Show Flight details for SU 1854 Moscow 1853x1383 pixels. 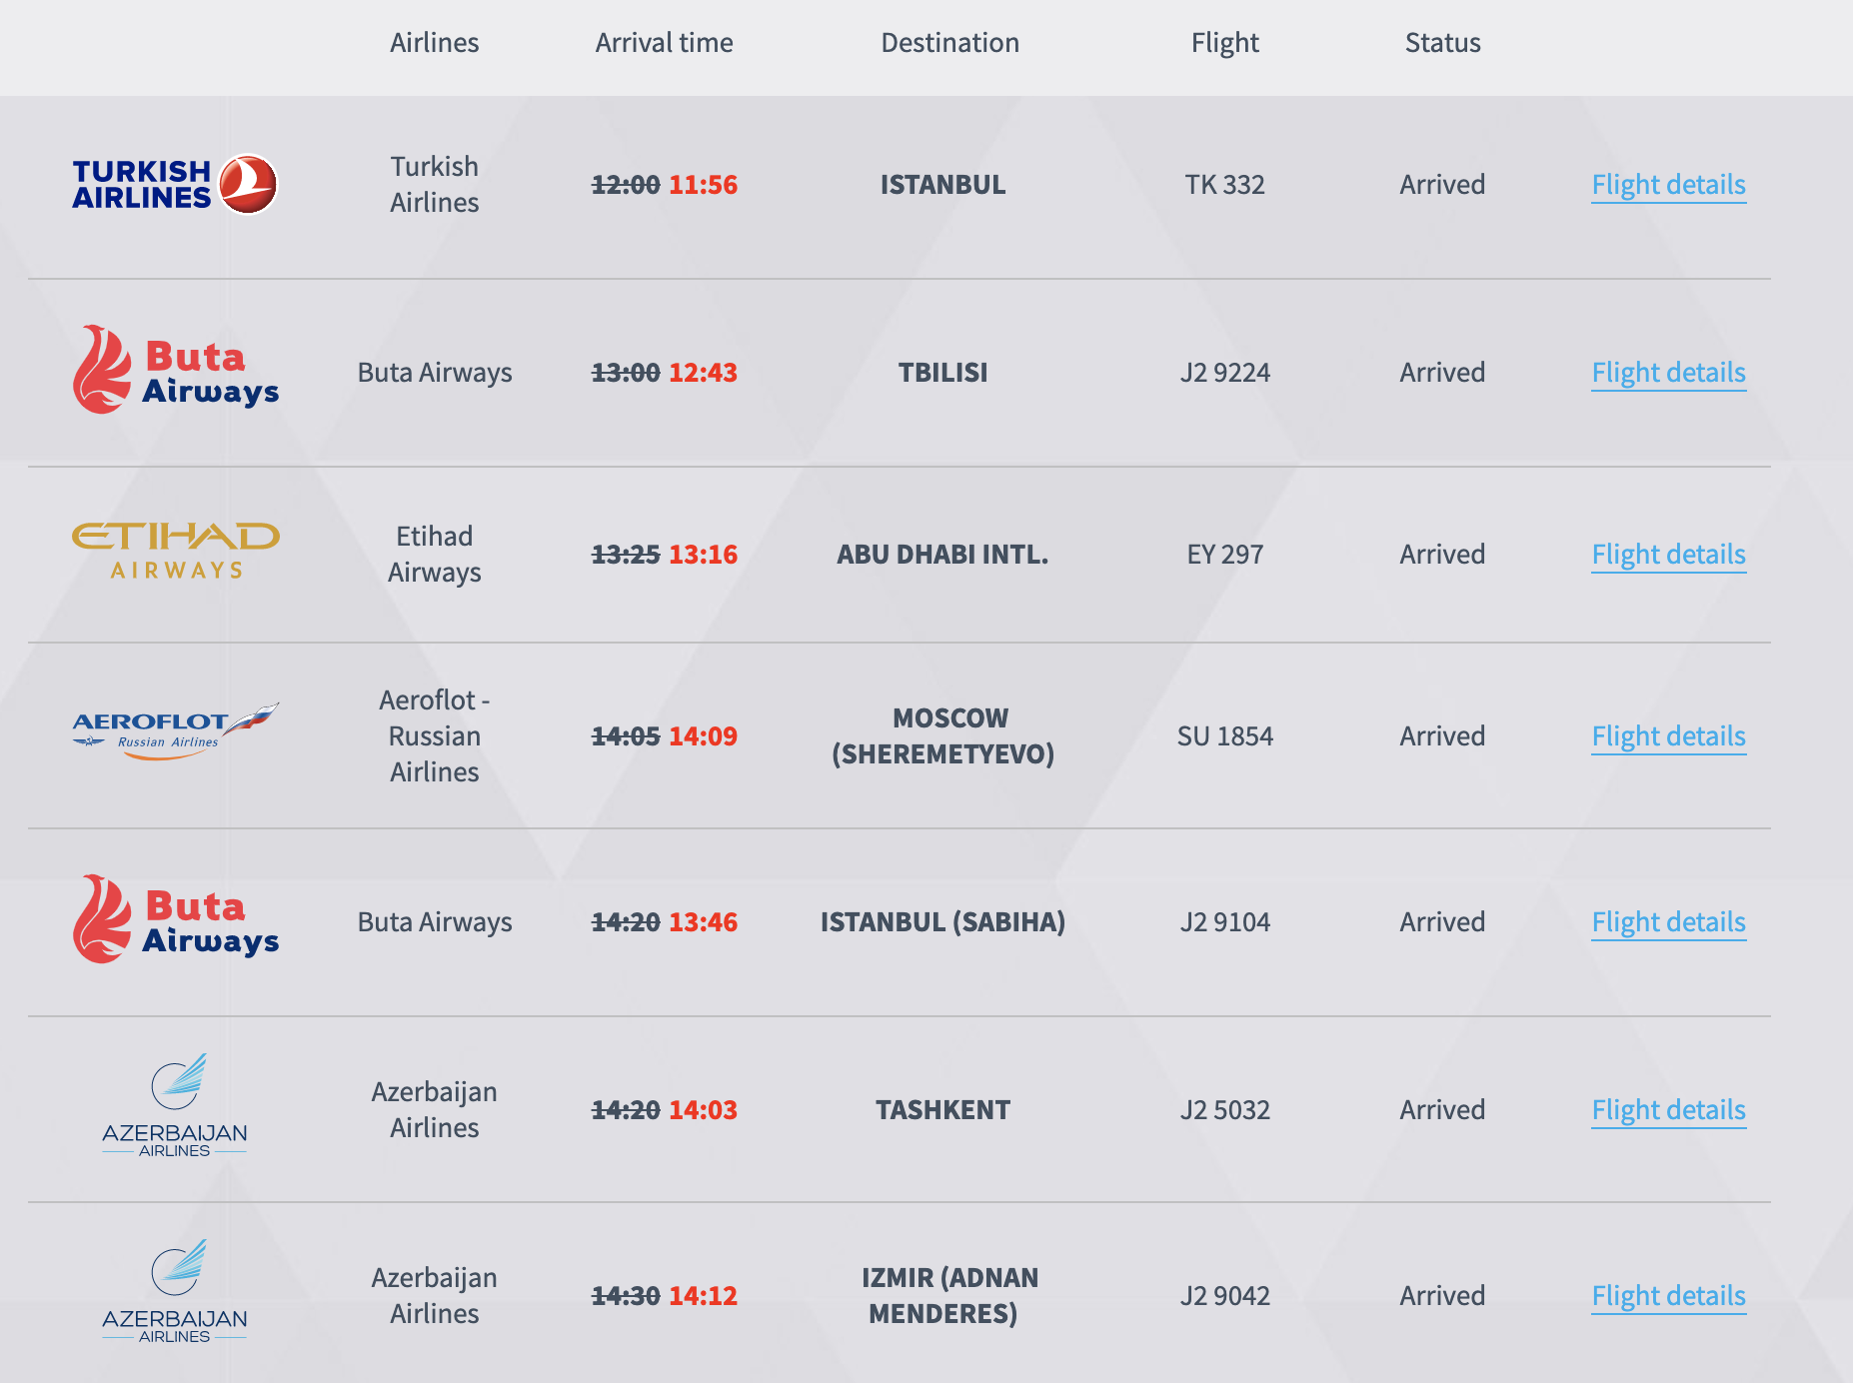pyautogui.click(x=1668, y=736)
